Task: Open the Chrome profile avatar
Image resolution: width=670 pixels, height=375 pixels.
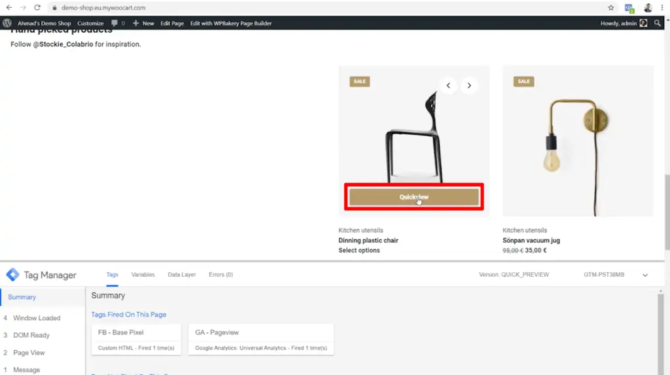Action: (648, 8)
